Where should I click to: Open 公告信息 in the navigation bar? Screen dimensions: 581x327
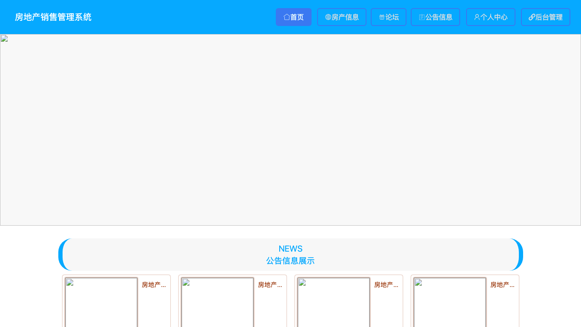435,17
